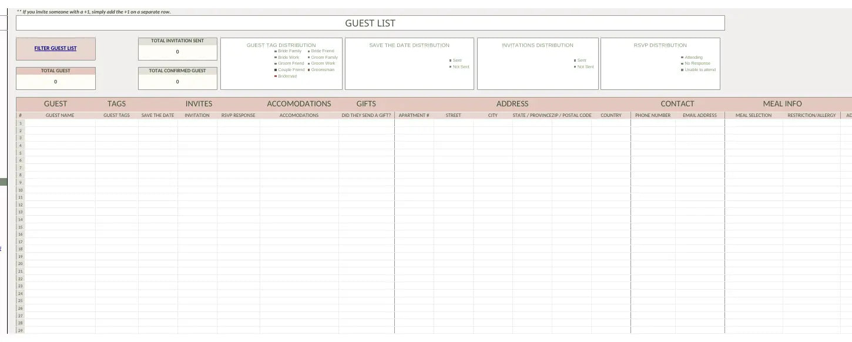Select the GUEST TAG DISTRIBUTION chart title
Image resolution: width=852 pixels, height=342 pixels.
pos(281,45)
